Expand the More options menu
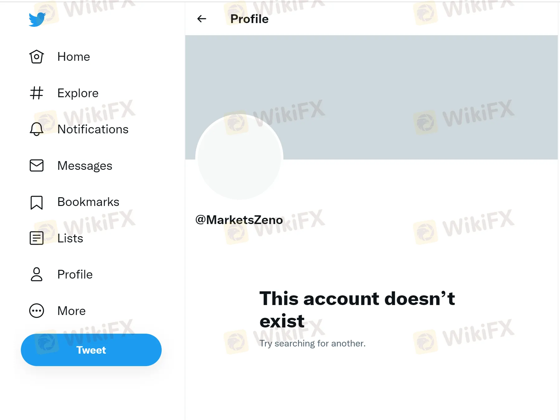The width and height of the screenshot is (560, 420). [71, 311]
